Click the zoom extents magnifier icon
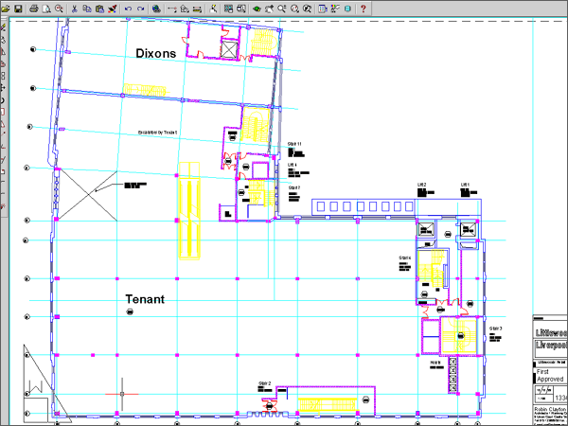The height and width of the screenshot is (426, 568). coord(307,9)
